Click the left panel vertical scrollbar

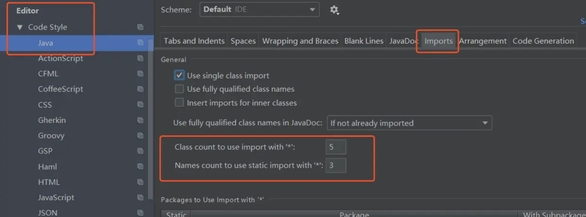point(151,118)
